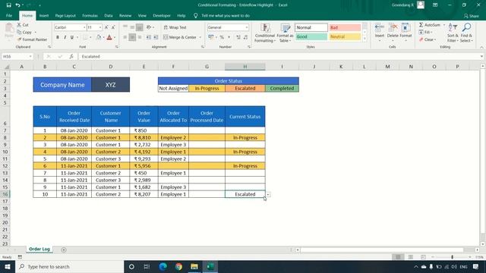Image resolution: width=486 pixels, height=273 pixels.
Task: Click the formula bar showing Escalated
Action: pos(279,56)
